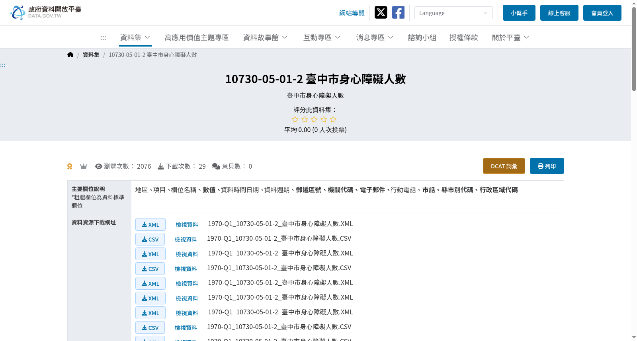Open 檢視資料 for the first CSV row
This screenshot has width=637, height=341.
pos(186,240)
